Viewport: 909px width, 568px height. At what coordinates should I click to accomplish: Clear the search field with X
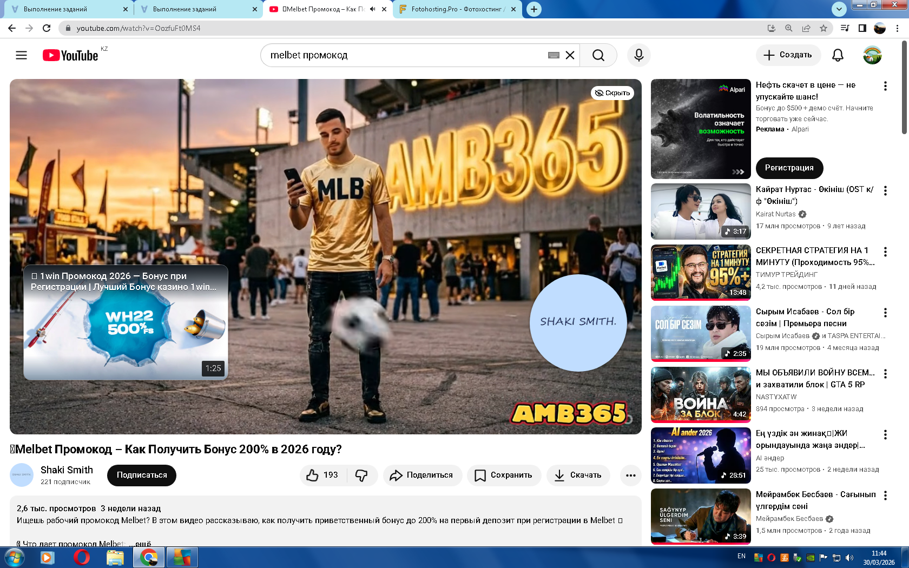tap(570, 55)
